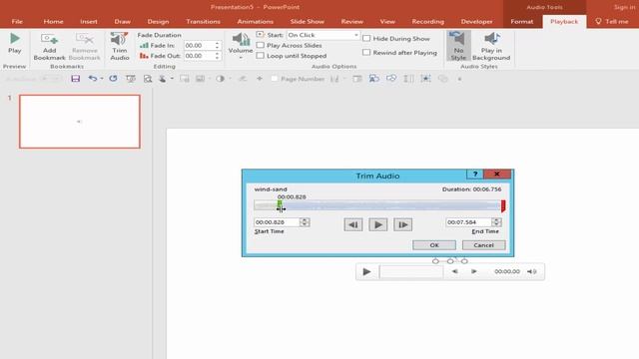
Task: Click the Undo arrow icon
Action: click(93, 79)
